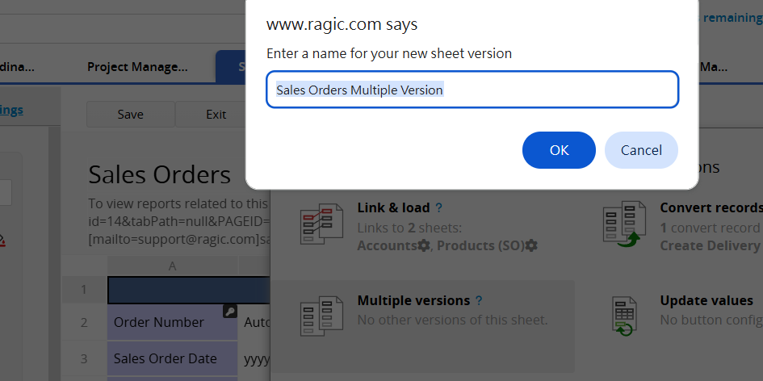
Task: Select the Order Number field cell
Action: pos(172,322)
